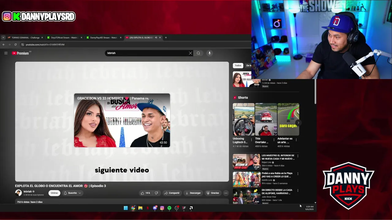
Task: Open Instagram from the taskbar
Action: pyautogui.click(x=162, y=208)
